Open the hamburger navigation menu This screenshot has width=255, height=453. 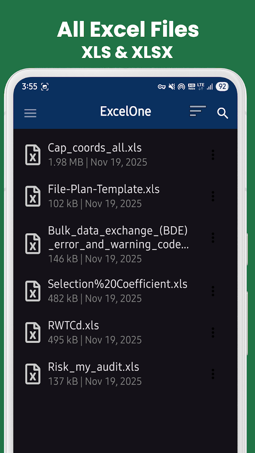[30, 113]
